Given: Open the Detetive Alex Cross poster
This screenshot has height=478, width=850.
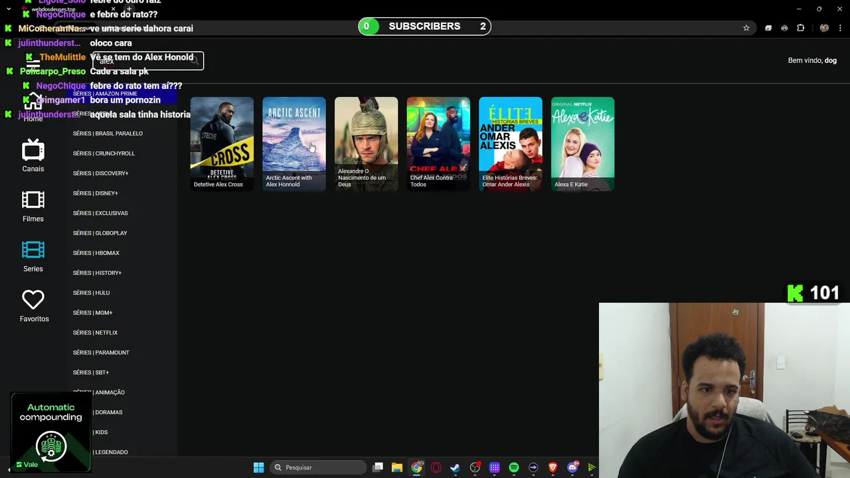Looking at the screenshot, I should pos(222,144).
